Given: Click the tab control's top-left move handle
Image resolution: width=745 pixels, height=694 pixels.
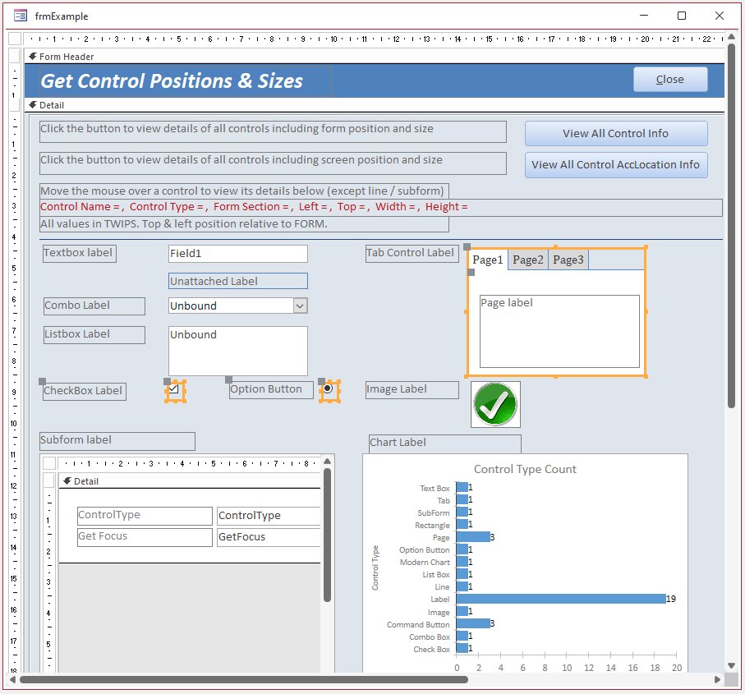Looking at the screenshot, I should click(x=467, y=246).
